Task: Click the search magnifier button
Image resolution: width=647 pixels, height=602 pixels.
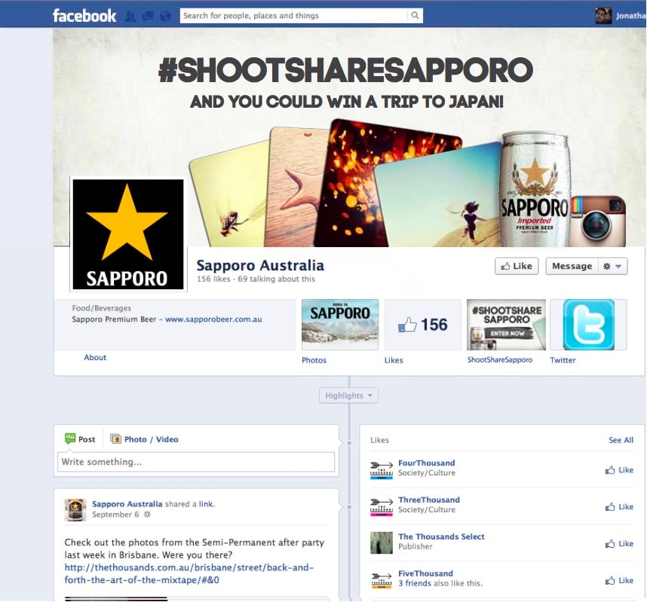Action: pos(415,16)
